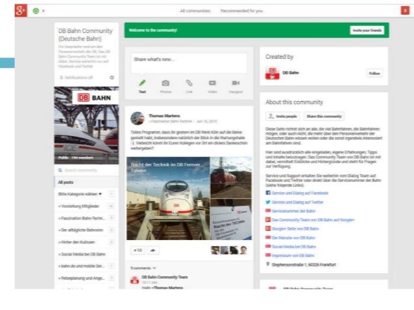414x310 pixels.
Task: Open the red notifications counter
Action: [405, 10]
